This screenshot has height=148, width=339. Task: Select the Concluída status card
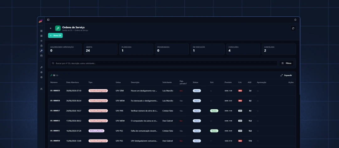(243, 49)
